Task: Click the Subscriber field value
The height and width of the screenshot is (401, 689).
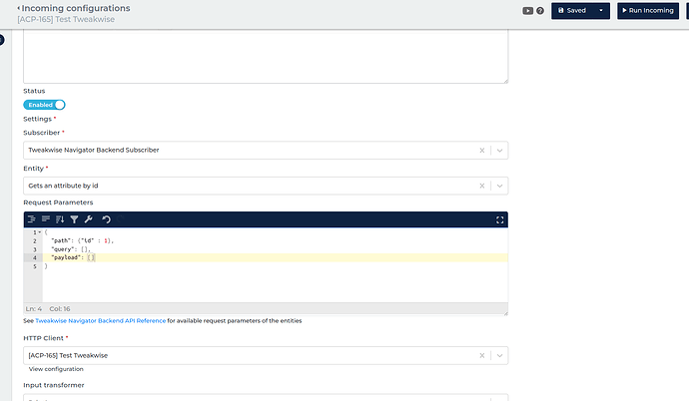Action: (94, 150)
